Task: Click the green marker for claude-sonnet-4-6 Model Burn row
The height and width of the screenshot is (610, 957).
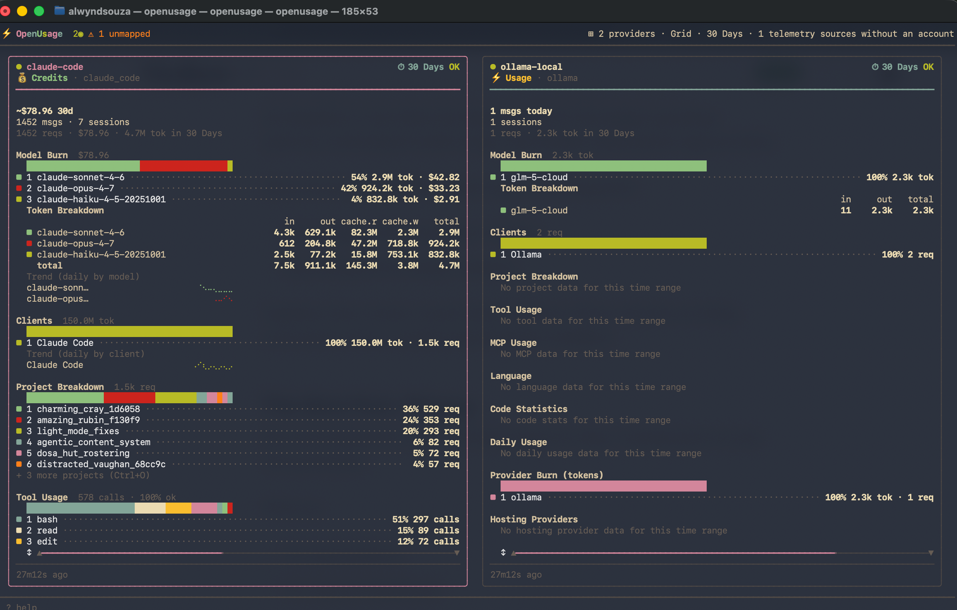Action: click(x=19, y=177)
